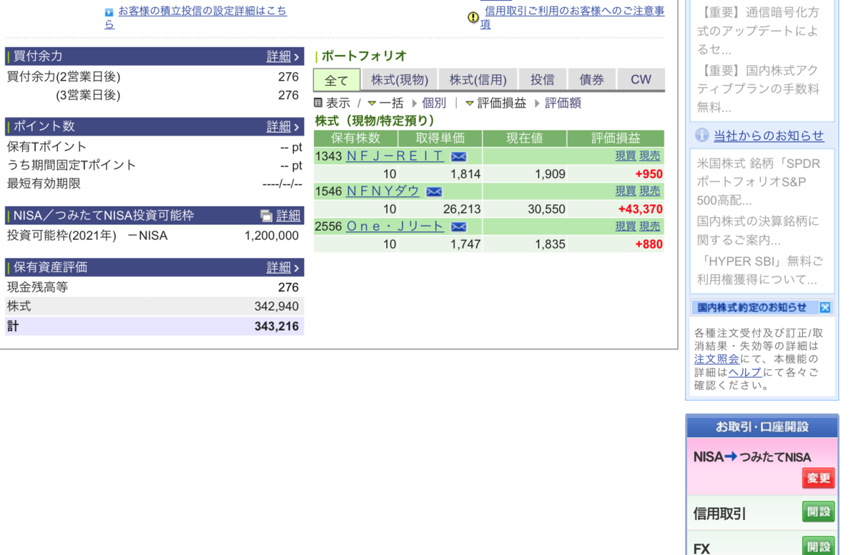
Task: Click the 342,940 株式 value
Action: (277, 306)
